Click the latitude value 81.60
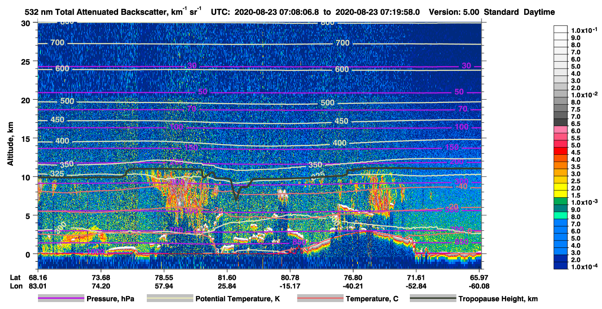The image size is (602, 309). [227, 277]
